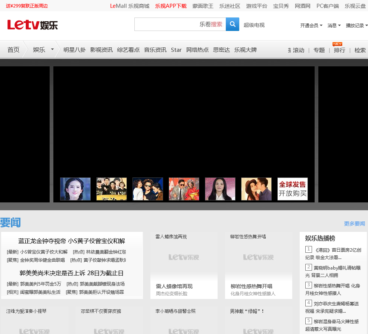Open the 排行 link with NEW badge
This screenshot has height=334, width=368.
click(x=339, y=50)
